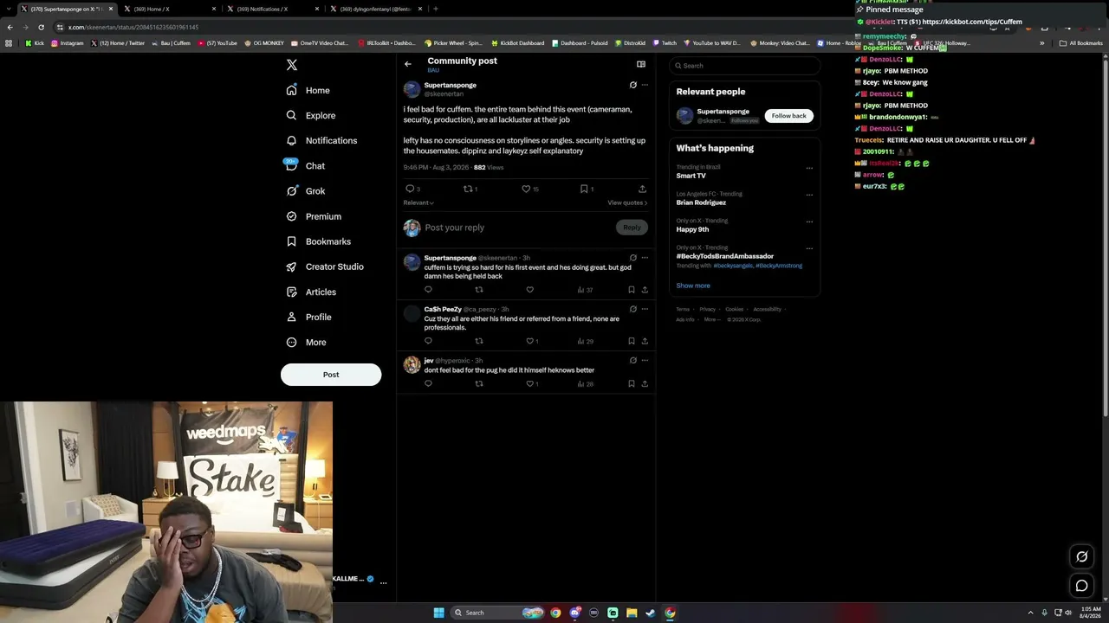Viewport: 1109px width, 623px height.
Task: Click the X Search box
Action: coord(744,66)
